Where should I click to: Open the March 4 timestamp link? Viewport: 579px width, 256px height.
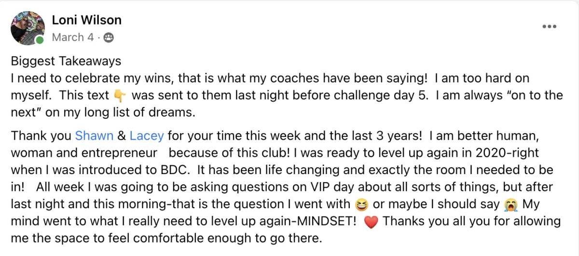pyautogui.click(x=72, y=38)
